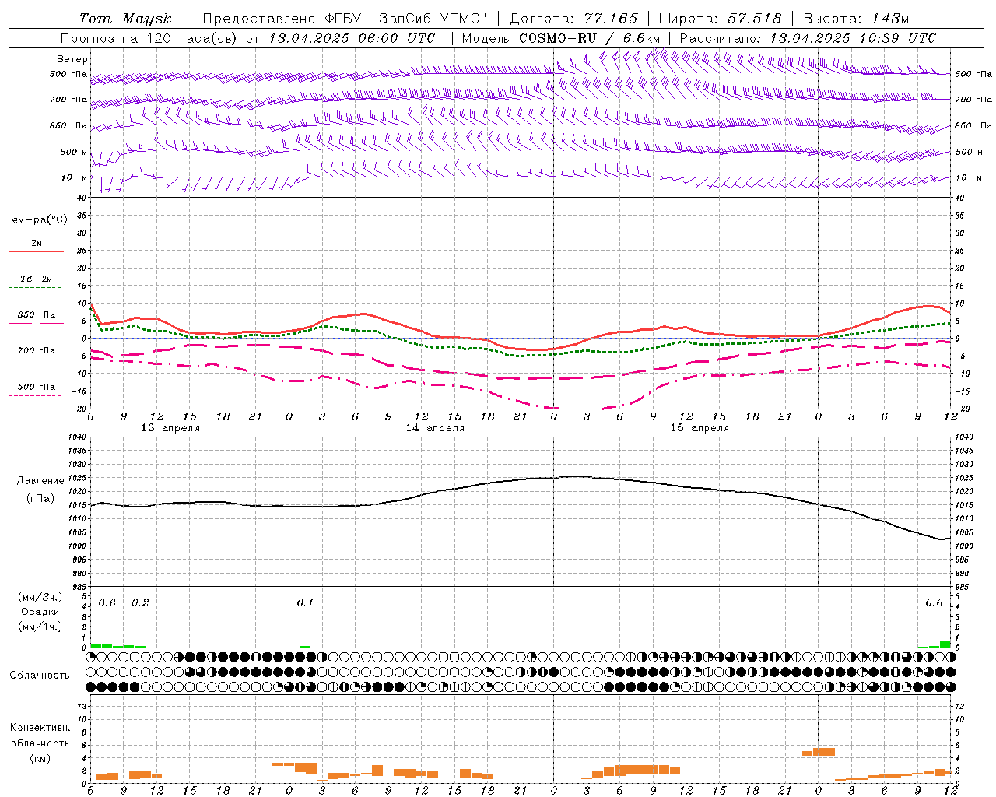The image size is (996, 797).
Task: Click precipitation value 0.1 near midnight
Action: pyautogui.click(x=305, y=603)
